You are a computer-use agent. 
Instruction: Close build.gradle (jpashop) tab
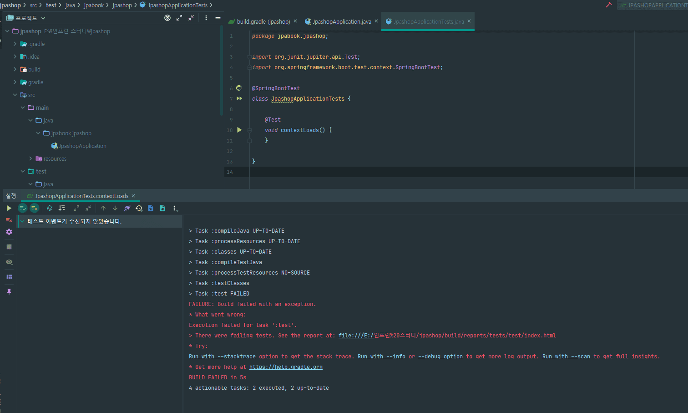[295, 21]
